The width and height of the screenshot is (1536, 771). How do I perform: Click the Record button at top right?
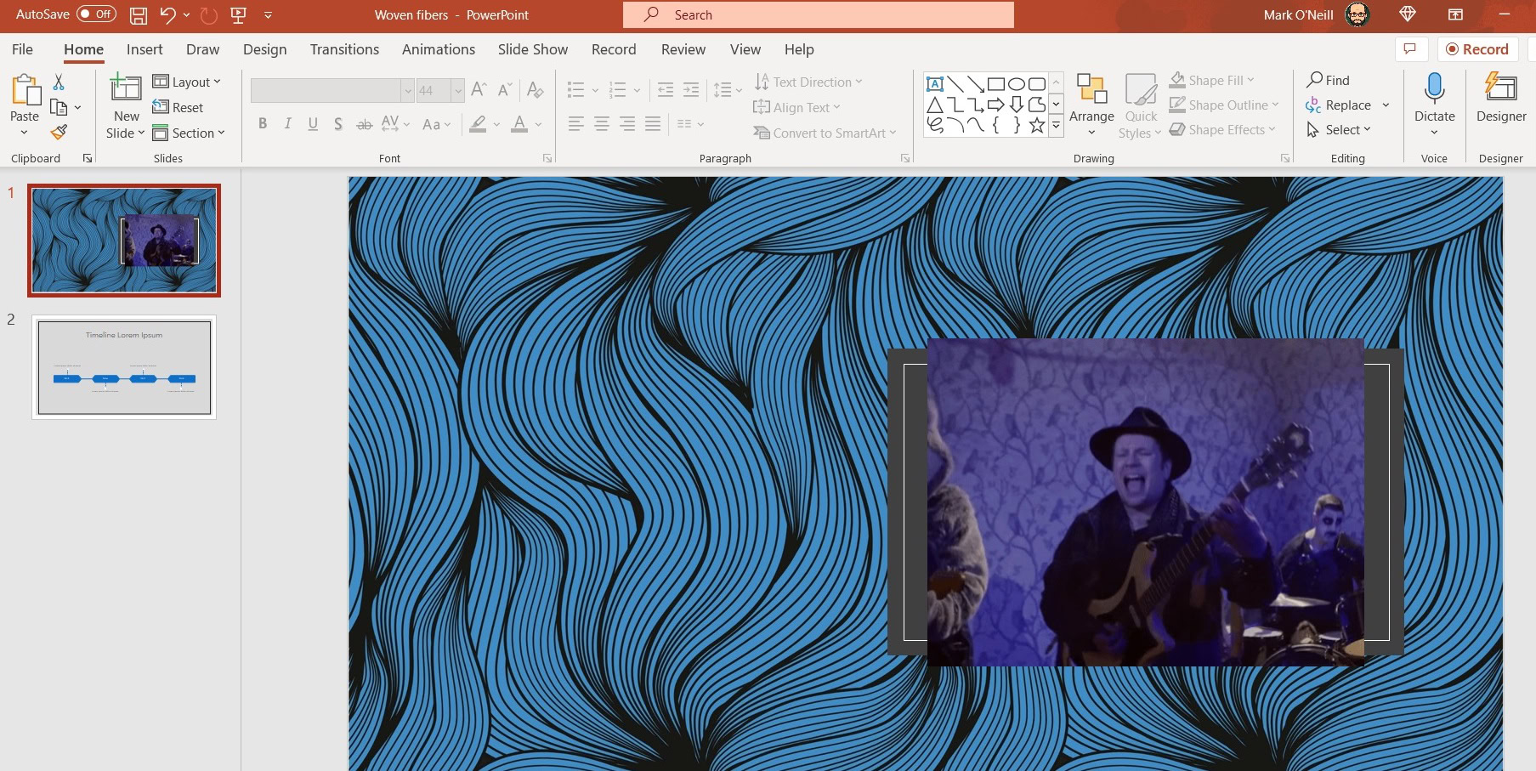1477,49
